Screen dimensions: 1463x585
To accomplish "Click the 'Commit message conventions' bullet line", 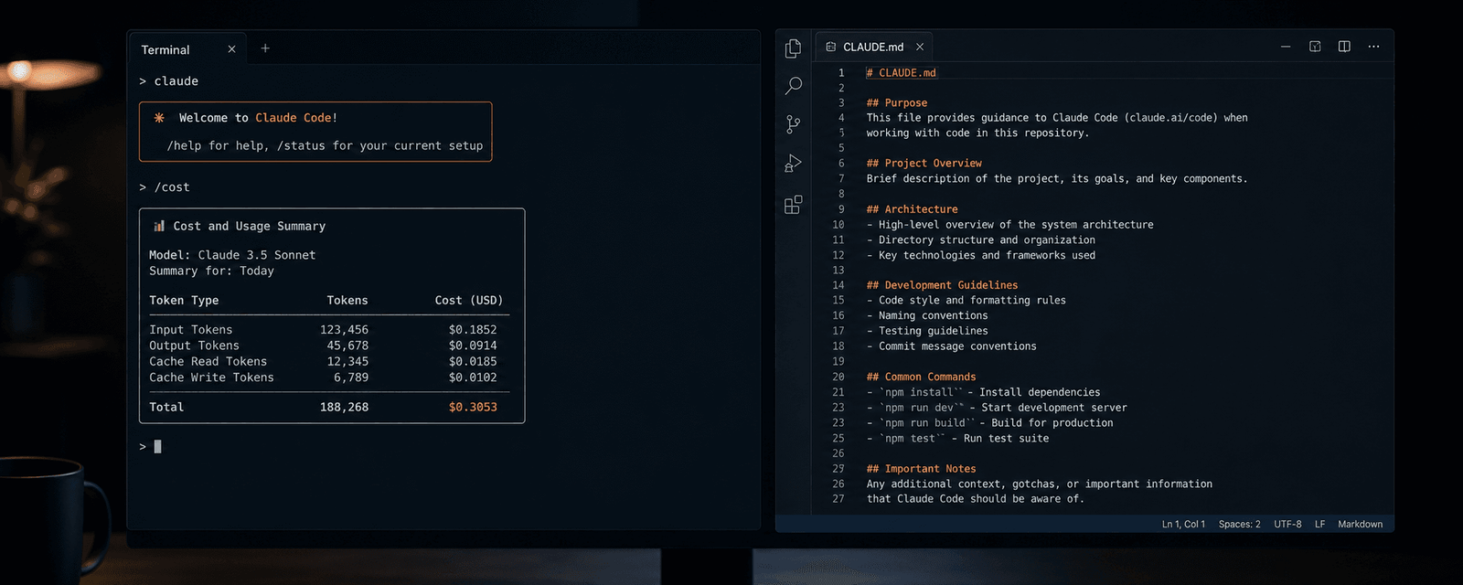I will tap(951, 346).
